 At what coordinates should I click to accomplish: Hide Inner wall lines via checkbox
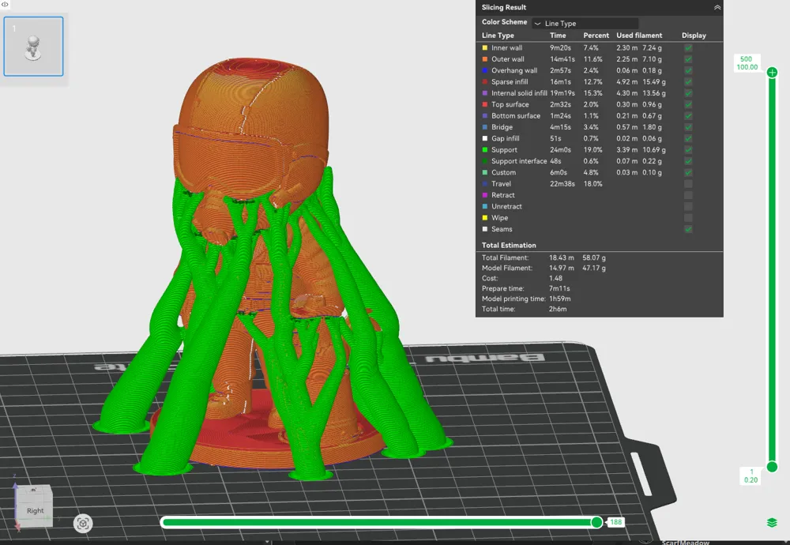click(688, 48)
